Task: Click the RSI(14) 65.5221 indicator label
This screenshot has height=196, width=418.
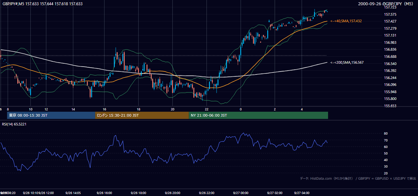Action: (14, 124)
